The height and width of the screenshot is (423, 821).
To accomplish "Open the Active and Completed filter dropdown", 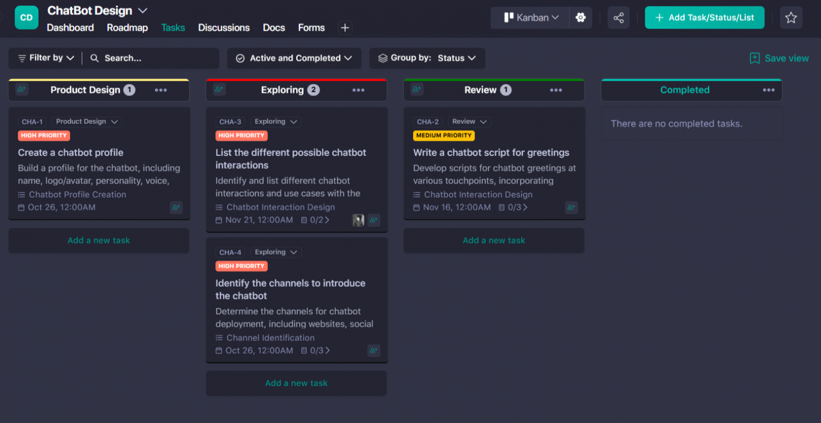I will point(294,58).
